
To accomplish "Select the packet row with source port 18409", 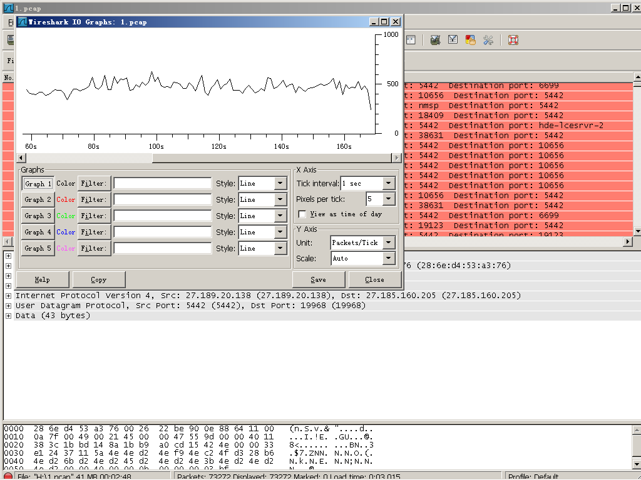I will (518, 116).
